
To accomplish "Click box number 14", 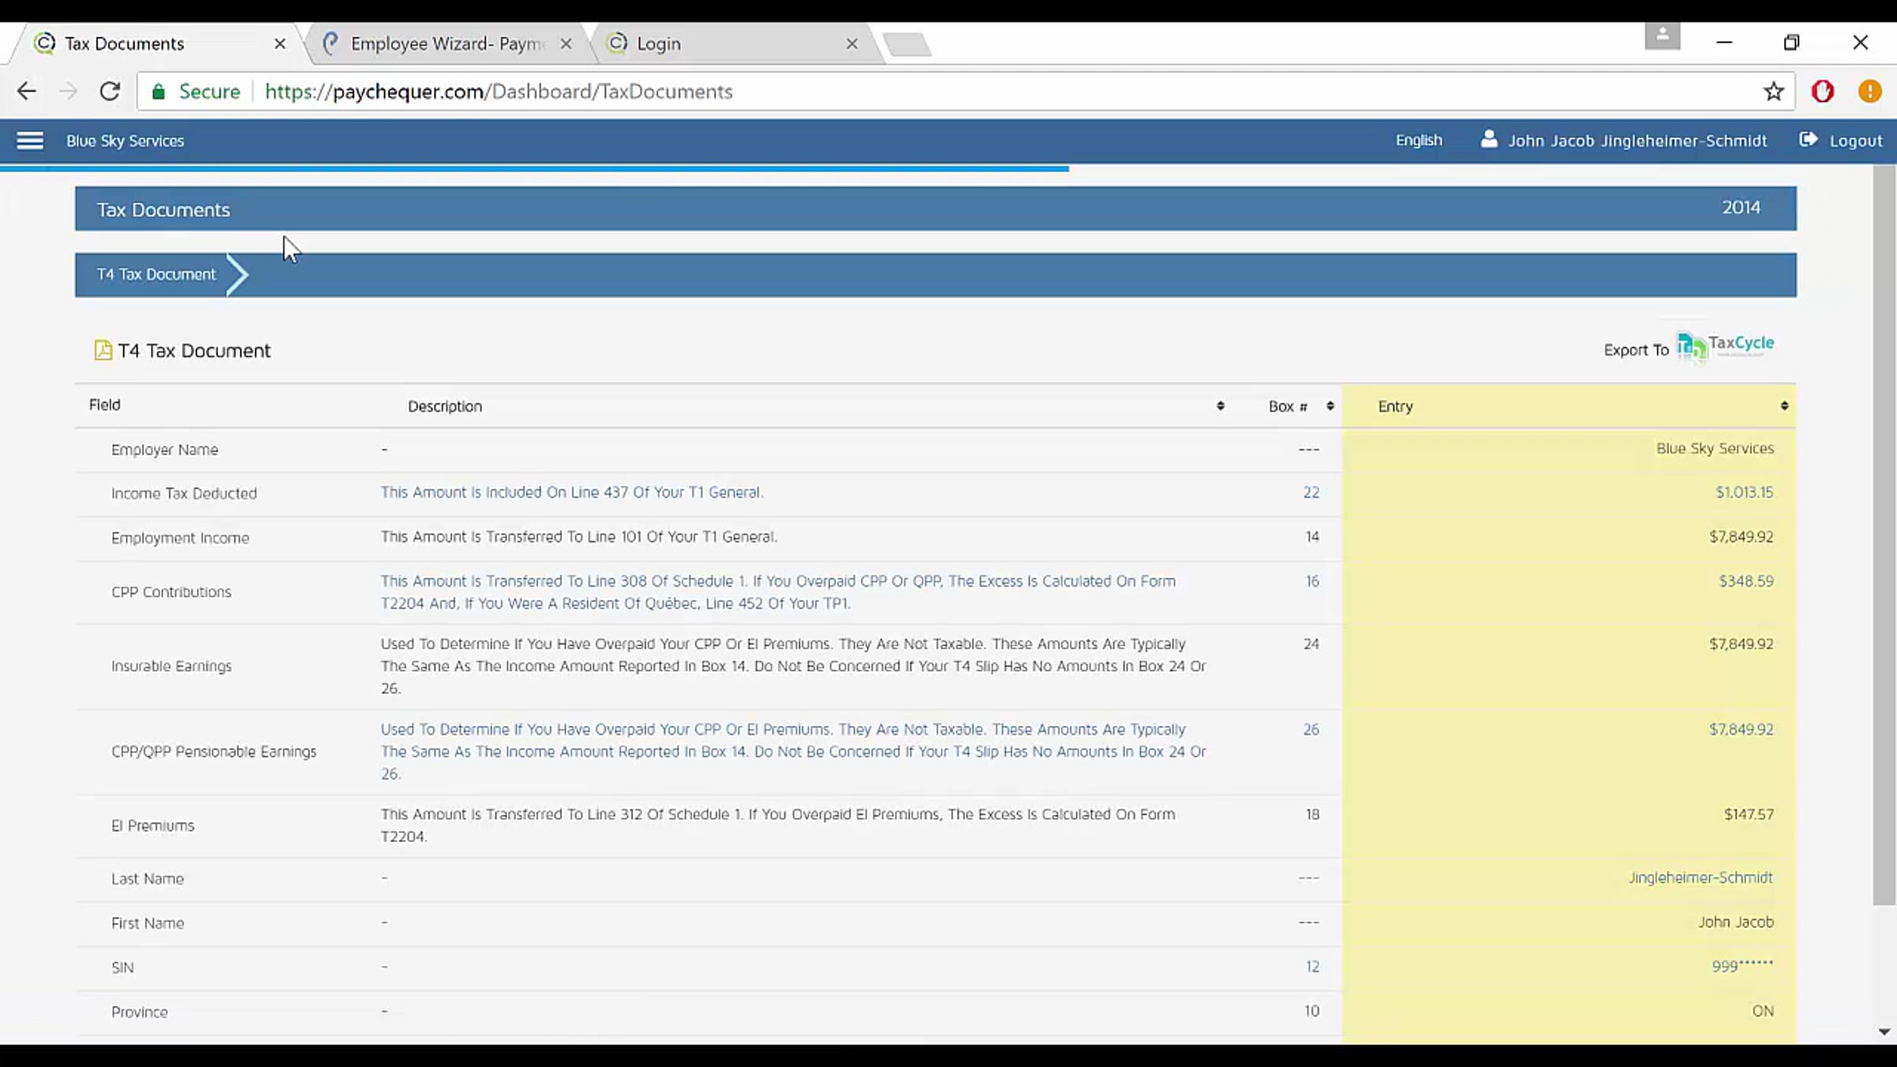I will (1312, 537).
